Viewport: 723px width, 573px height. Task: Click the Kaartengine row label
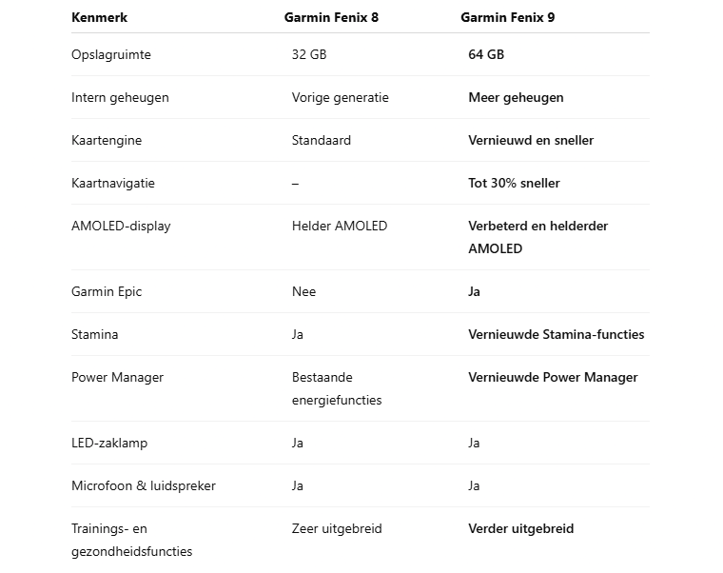tap(107, 140)
